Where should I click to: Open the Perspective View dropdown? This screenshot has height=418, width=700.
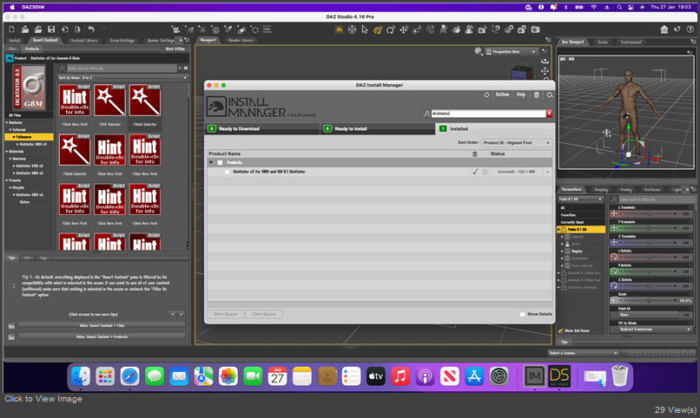tap(512, 52)
